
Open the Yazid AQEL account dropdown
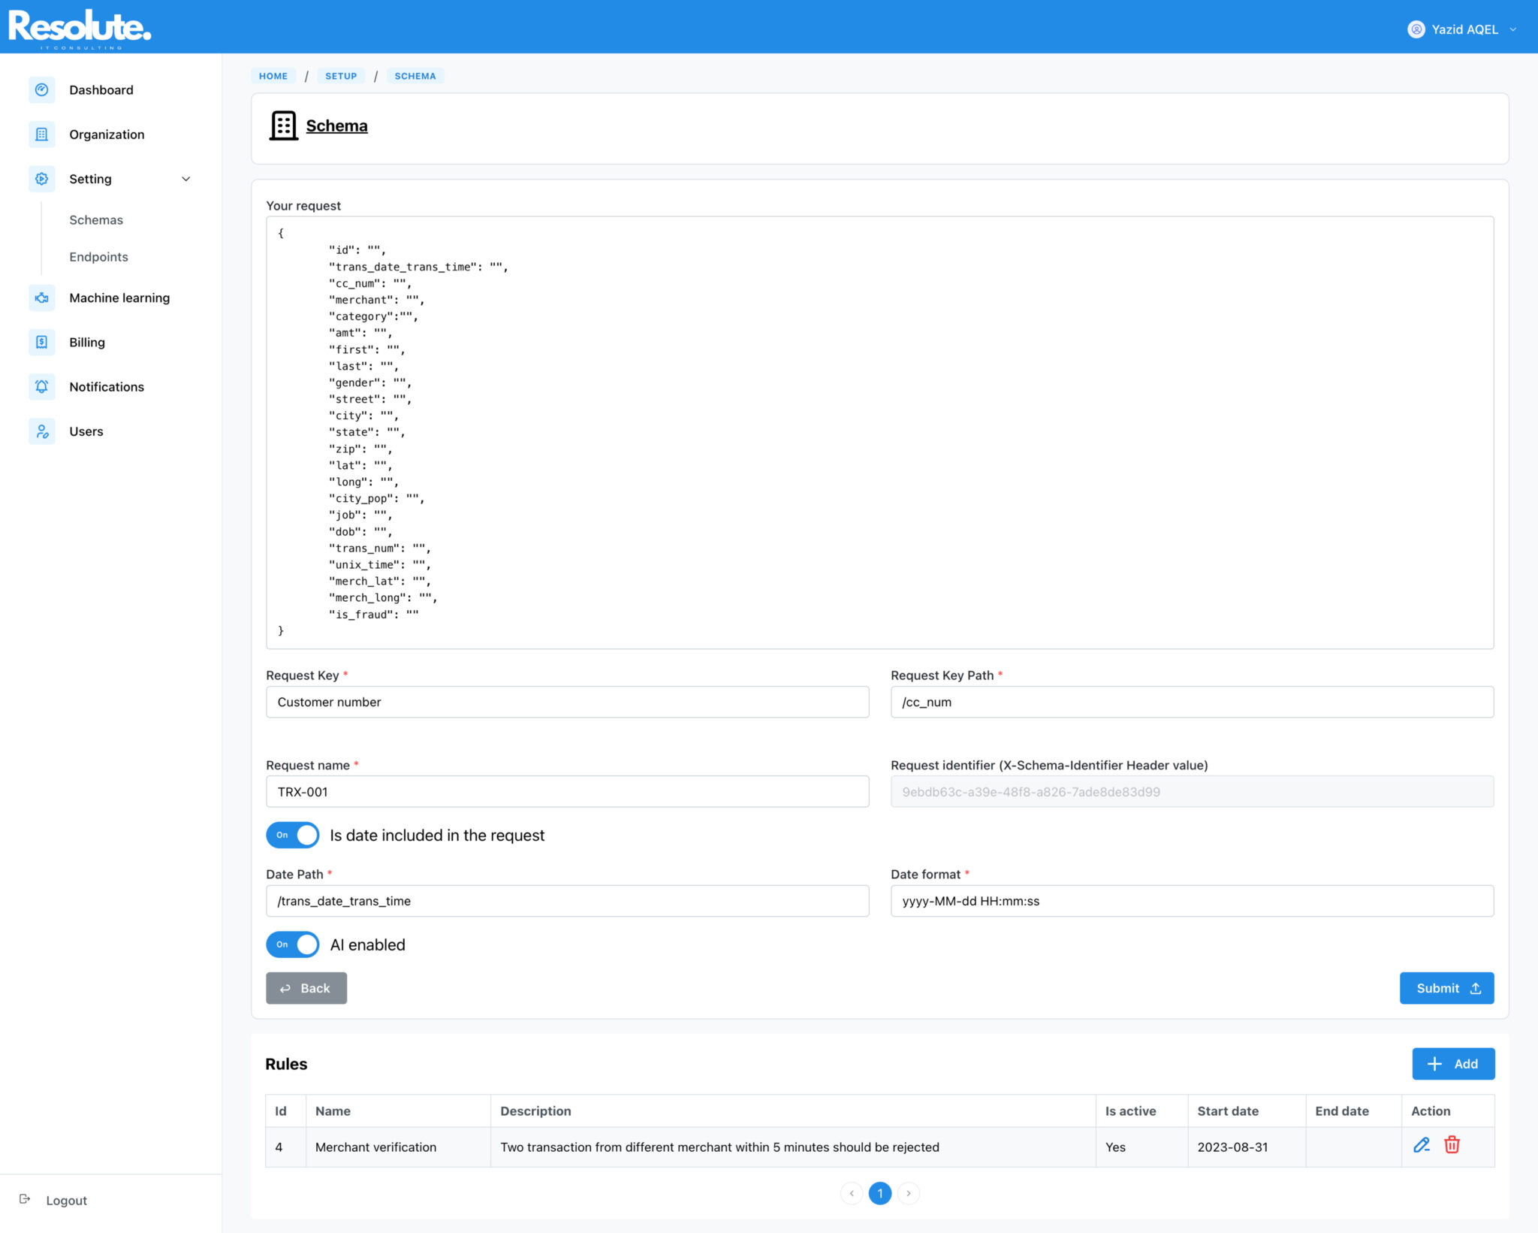[x=1461, y=29]
